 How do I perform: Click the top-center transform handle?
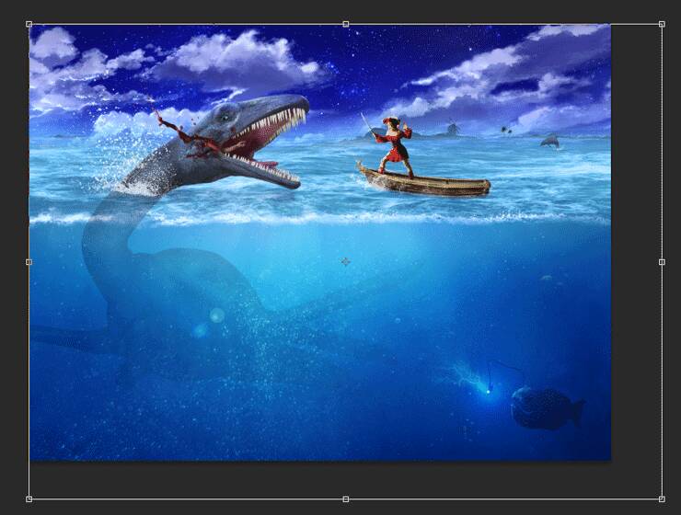(346, 25)
